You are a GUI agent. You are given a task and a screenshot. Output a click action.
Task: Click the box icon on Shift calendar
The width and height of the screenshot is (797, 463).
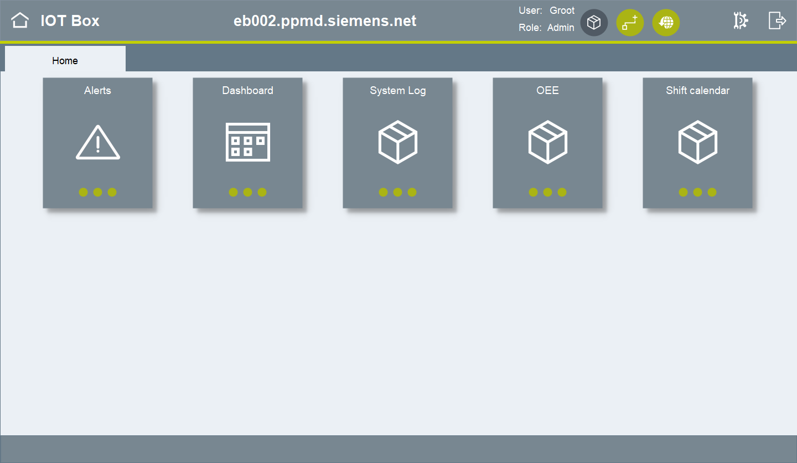tap(697, 142)
